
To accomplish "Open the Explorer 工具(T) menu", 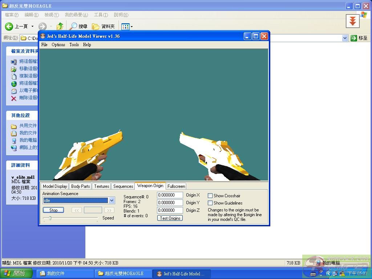I will click(101, 15).
